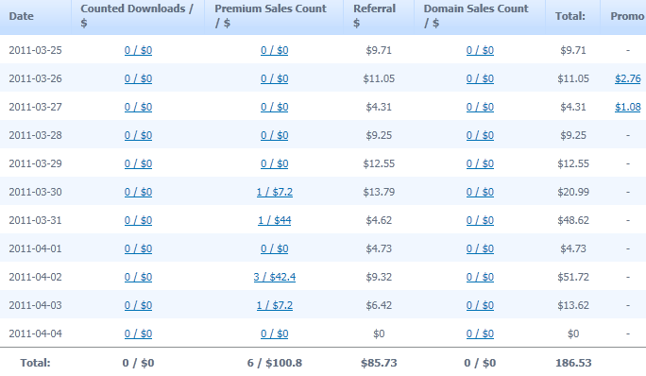Open premium sales link for 2011-03-30

point(275,192)
